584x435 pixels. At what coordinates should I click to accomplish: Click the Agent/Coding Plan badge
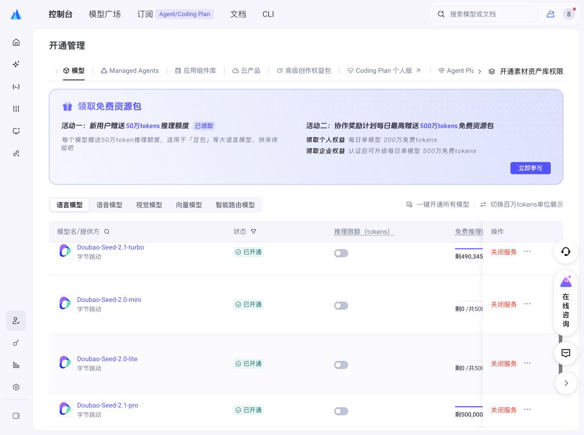pyautogui.click(x=184, y=14)
